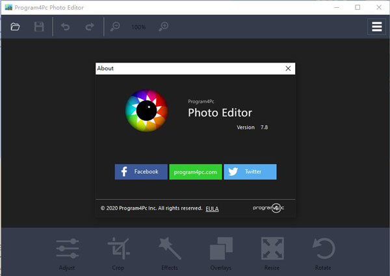Click the copyright 2020 Program4Pc Inc. text
The height and width of the screenshot is (276, 390).
coord(151,208)
